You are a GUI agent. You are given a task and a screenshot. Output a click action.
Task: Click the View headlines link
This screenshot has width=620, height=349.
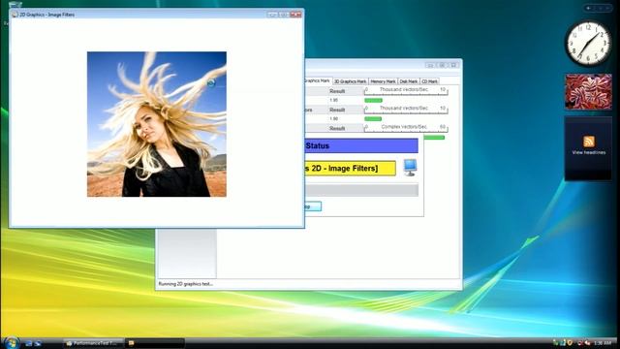point(588,152)
